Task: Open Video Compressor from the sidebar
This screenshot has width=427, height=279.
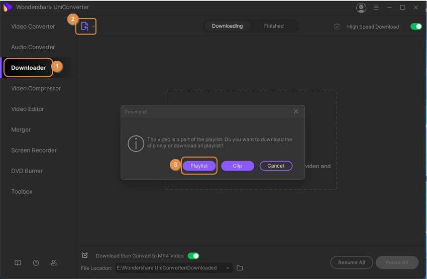Action: 36,88
